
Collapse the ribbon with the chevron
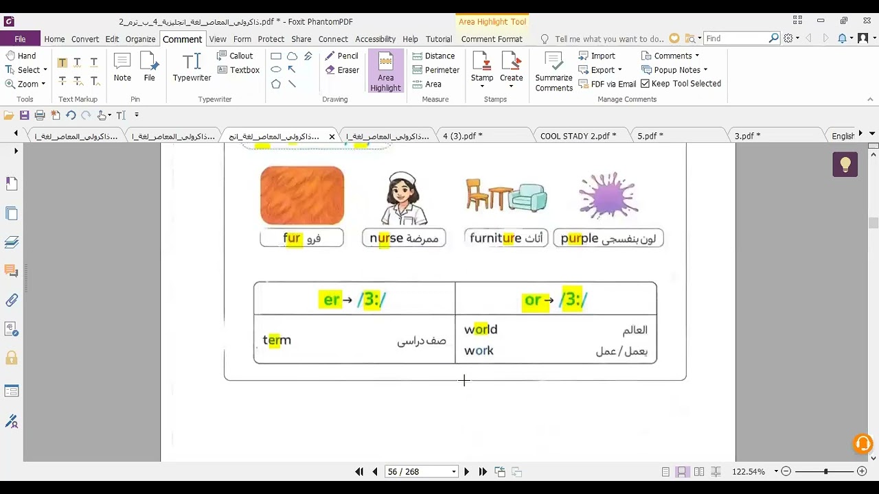click(x=871, y=99)
